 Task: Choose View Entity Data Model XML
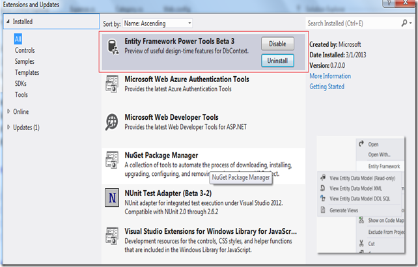coord(355,188)
